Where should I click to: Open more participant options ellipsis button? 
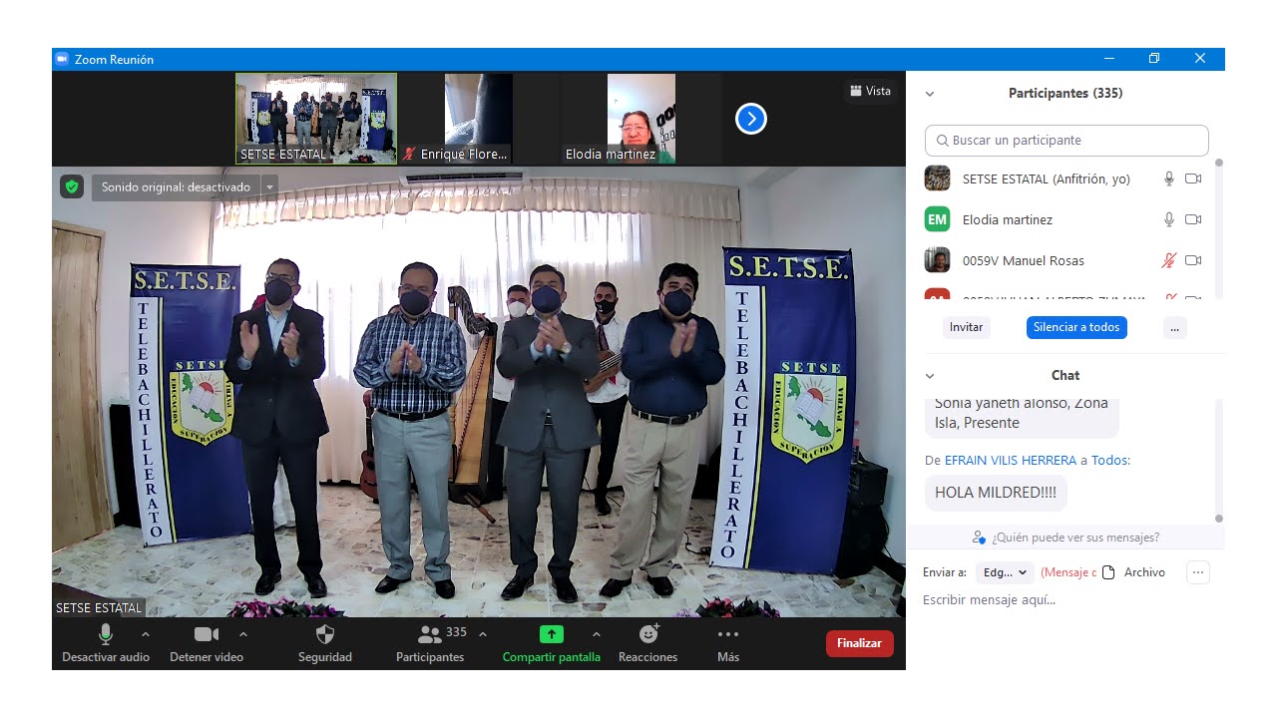point(1175,327)
